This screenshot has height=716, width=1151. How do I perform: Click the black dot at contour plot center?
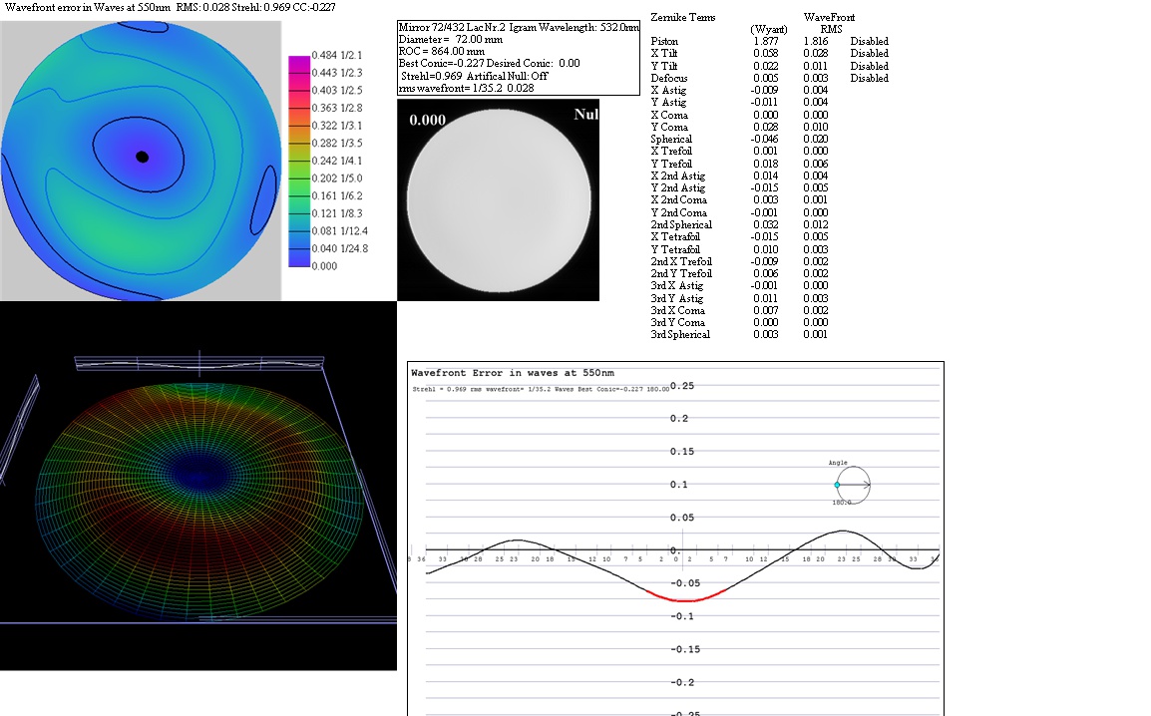(x=142, y=157)
